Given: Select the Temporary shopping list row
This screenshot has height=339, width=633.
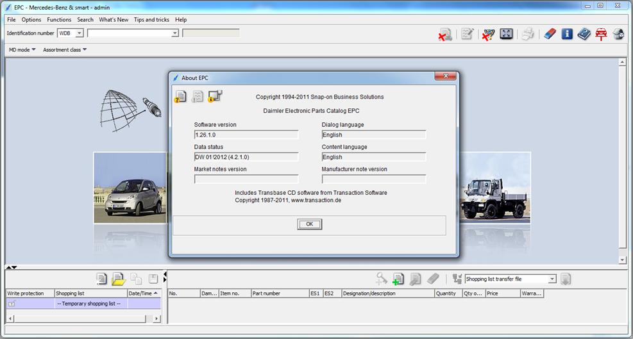Looking at the screenshot, I should 83,304.
